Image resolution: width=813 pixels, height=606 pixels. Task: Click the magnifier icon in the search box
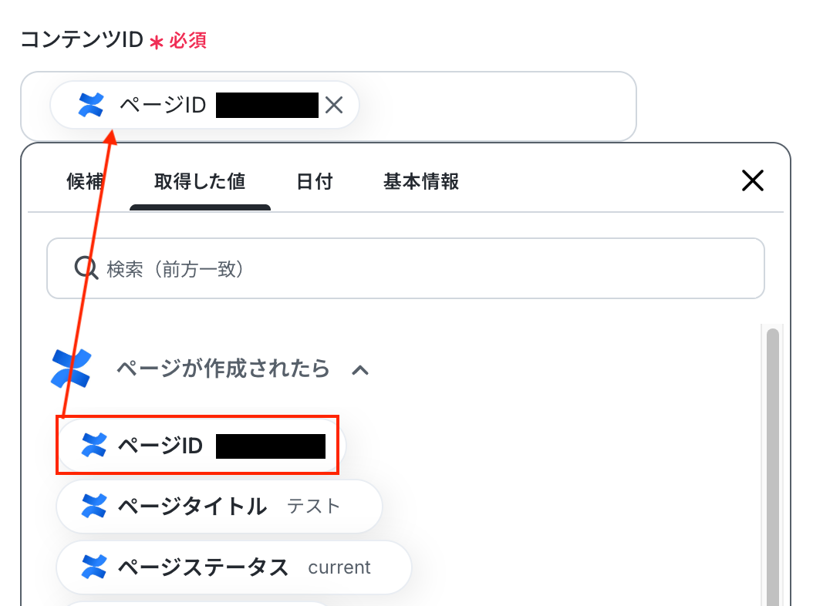86,268
